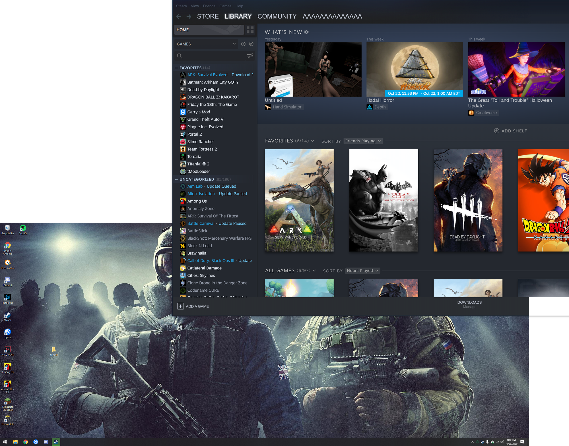Click the Steam icon in taskbar
This screenshot has width=569, height=446.
[x=56, y=442]
